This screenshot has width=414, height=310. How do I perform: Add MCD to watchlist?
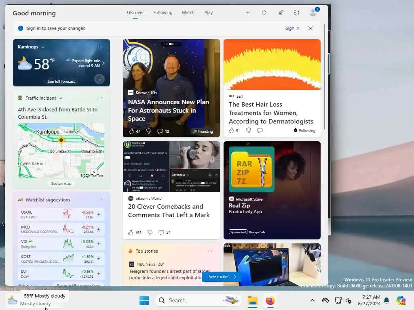point(99,229)
